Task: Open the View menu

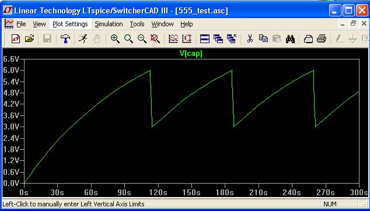Action: click(x=39, y=24)
